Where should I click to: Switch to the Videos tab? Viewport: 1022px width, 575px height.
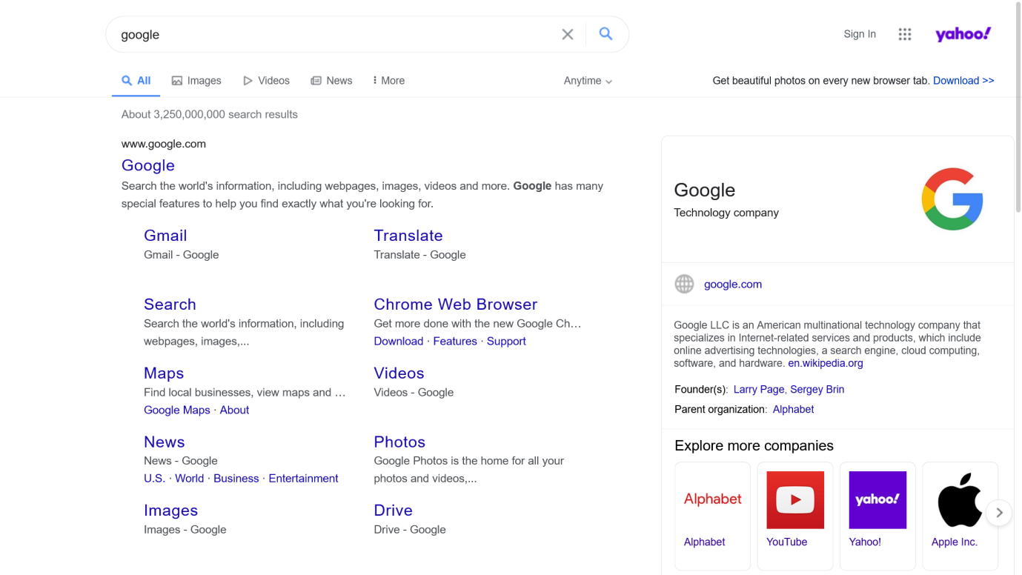click(266, 81)
